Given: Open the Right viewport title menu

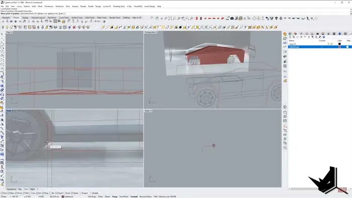Looking at the screenshot, I should click(x=148, y=111).
